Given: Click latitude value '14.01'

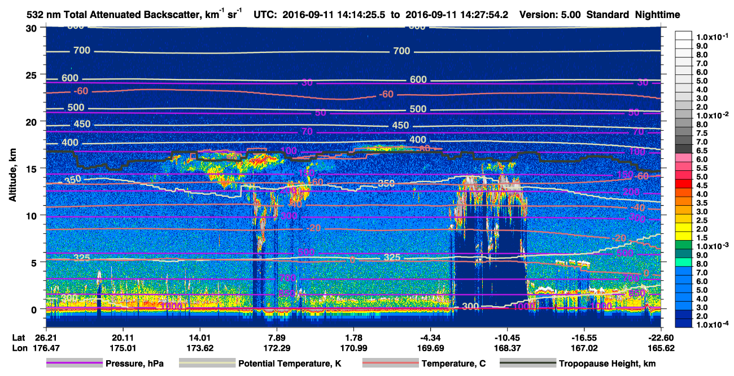Looking at the screenshot, I should tap(200, 338).
